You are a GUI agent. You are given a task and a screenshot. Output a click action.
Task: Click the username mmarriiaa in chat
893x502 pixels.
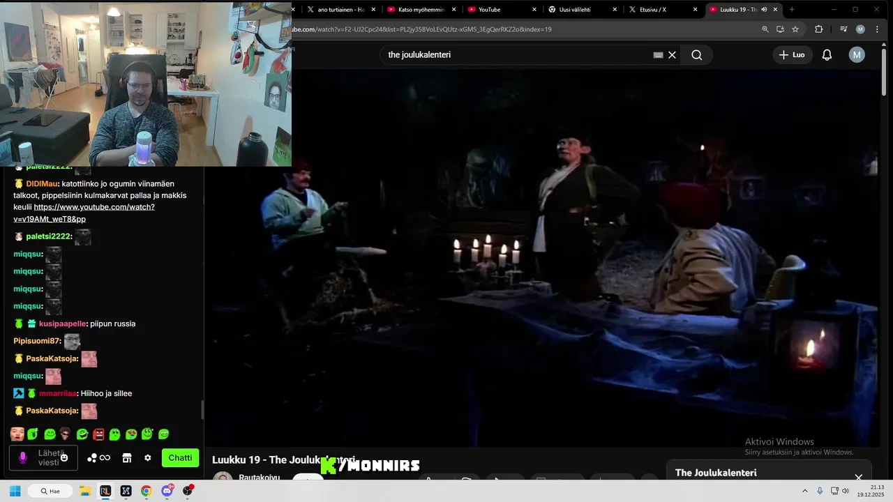click(x=57, y=393)
